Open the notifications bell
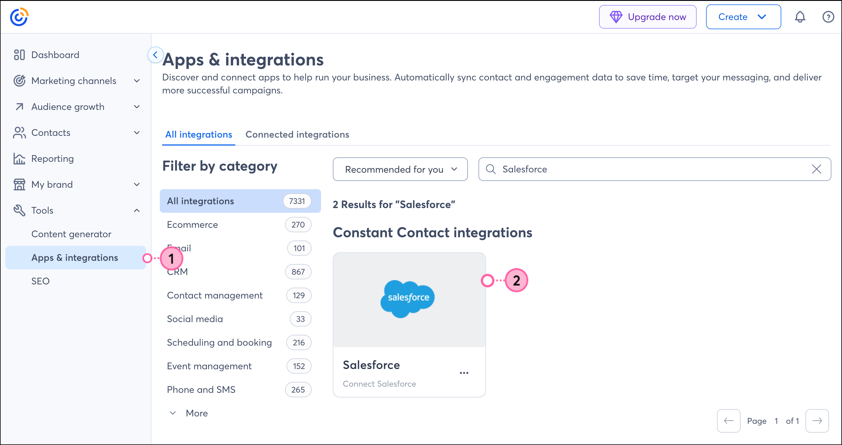The image size is (842, 445). coord(800,17)
